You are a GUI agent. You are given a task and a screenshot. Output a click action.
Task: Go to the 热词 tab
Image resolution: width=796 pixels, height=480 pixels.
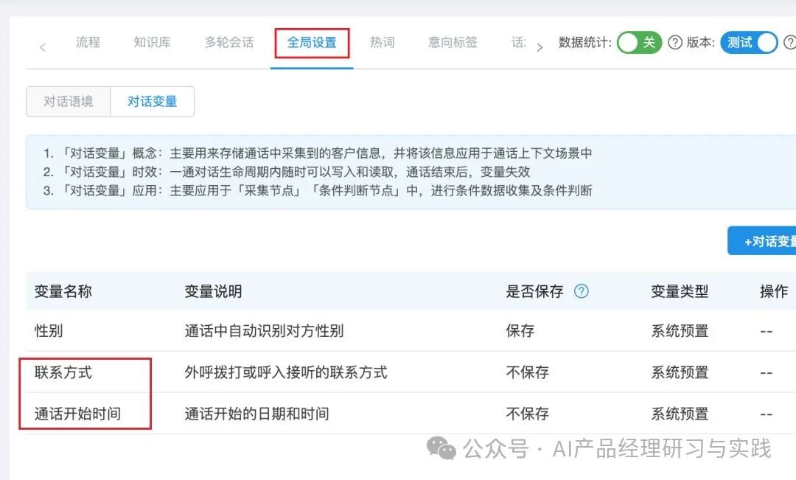(x=383, y=42)
